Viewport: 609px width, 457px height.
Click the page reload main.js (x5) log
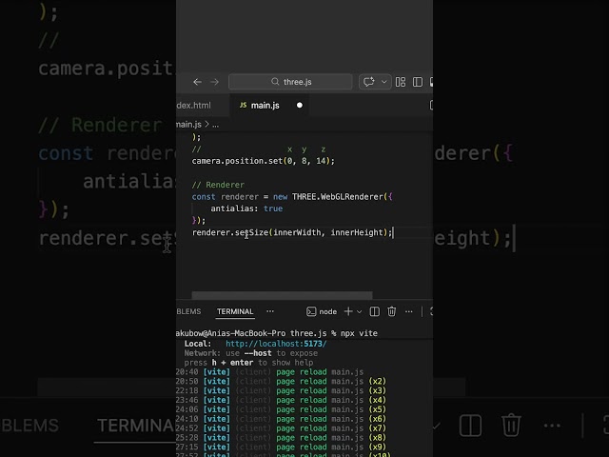point(282,409)
